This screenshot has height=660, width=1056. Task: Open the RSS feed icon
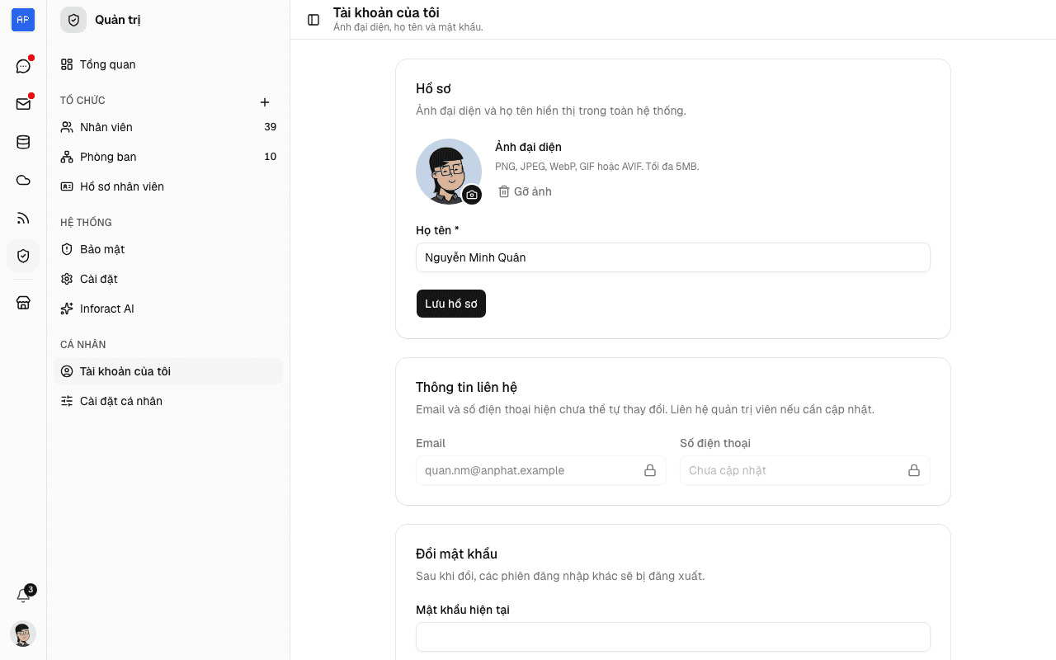coord(23,218)
